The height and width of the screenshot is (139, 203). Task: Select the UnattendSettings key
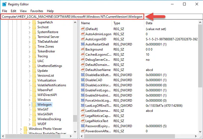point(50,66)
